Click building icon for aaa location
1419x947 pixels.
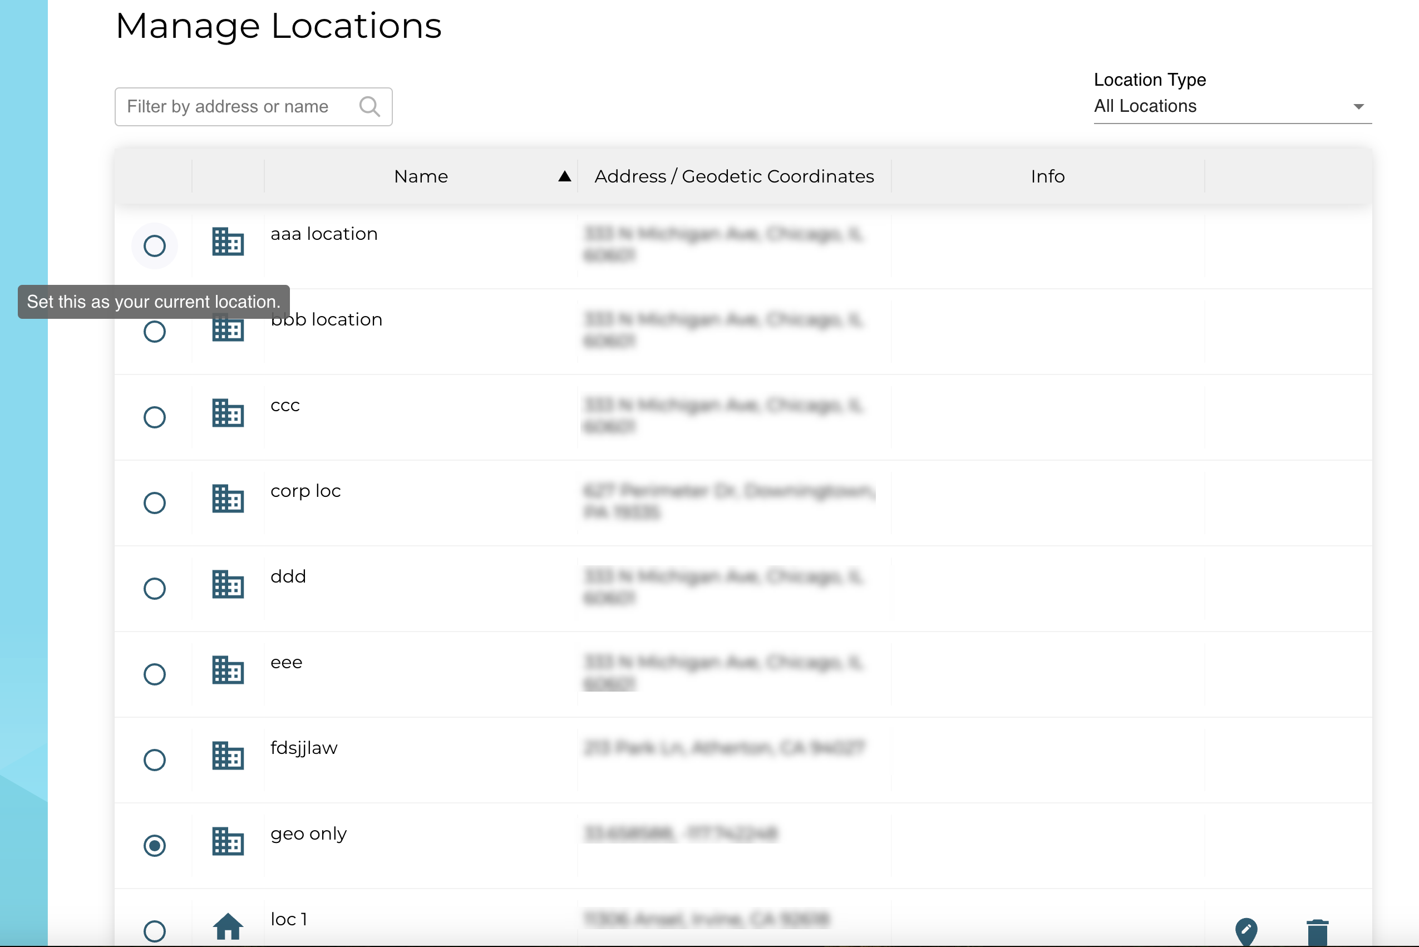(228, 241)
